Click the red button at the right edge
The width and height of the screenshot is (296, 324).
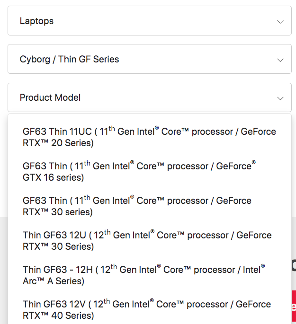pos(293,306)
